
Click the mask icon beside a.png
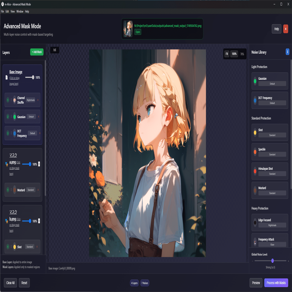(x=7, y=164)
